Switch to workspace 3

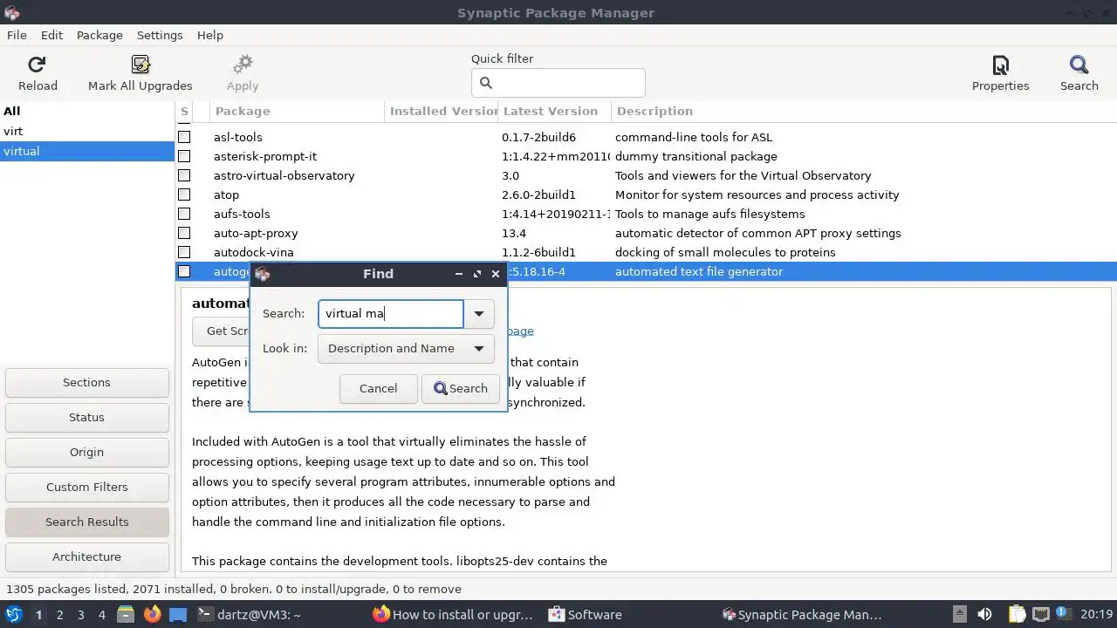coord(80,615)
